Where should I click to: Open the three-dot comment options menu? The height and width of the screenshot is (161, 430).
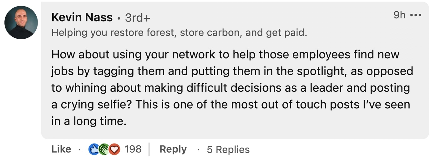(416, 15)
